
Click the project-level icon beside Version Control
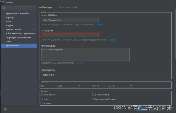[34, 30]
